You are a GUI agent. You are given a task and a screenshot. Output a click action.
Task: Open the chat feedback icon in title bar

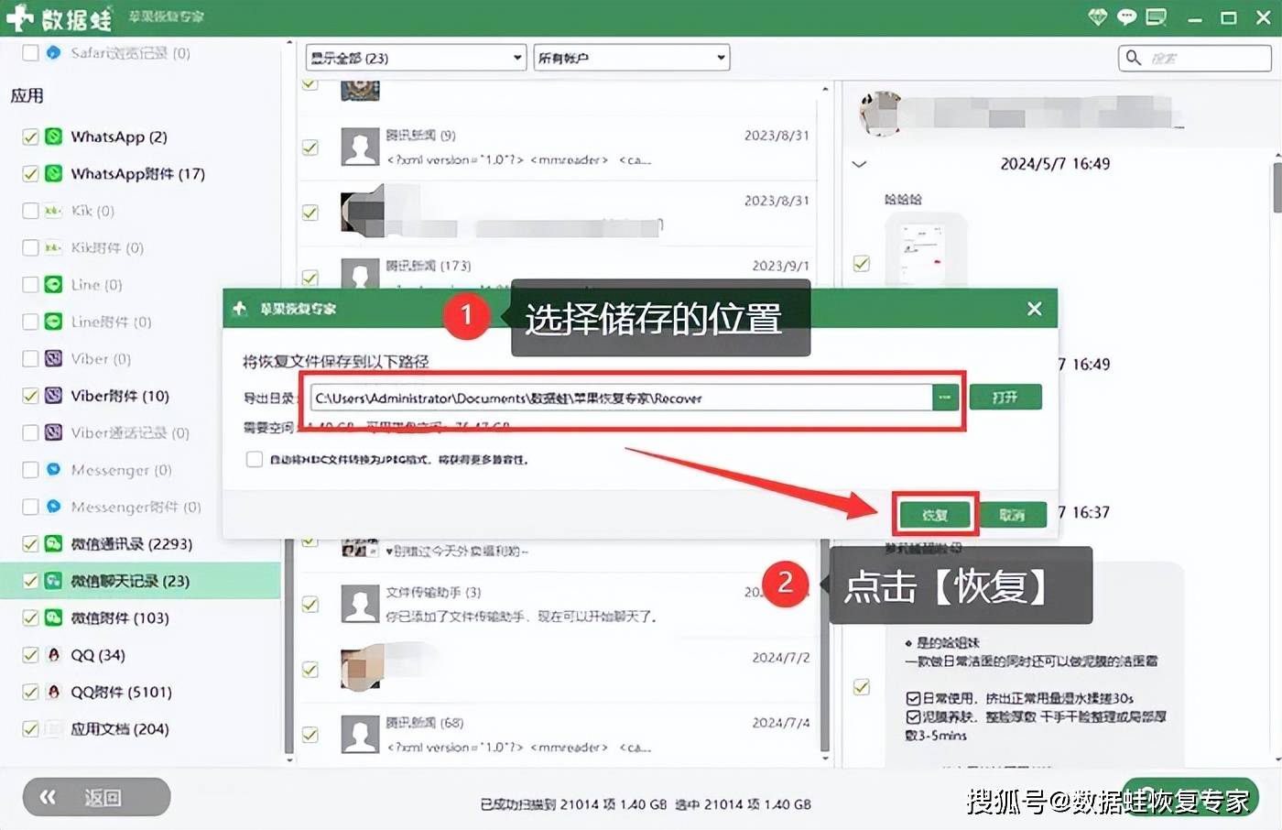1127,16
